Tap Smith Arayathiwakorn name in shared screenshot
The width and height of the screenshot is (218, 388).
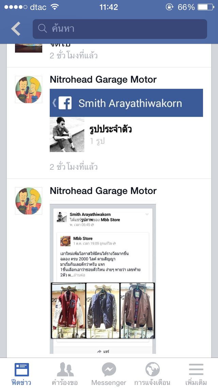[90, 214]
